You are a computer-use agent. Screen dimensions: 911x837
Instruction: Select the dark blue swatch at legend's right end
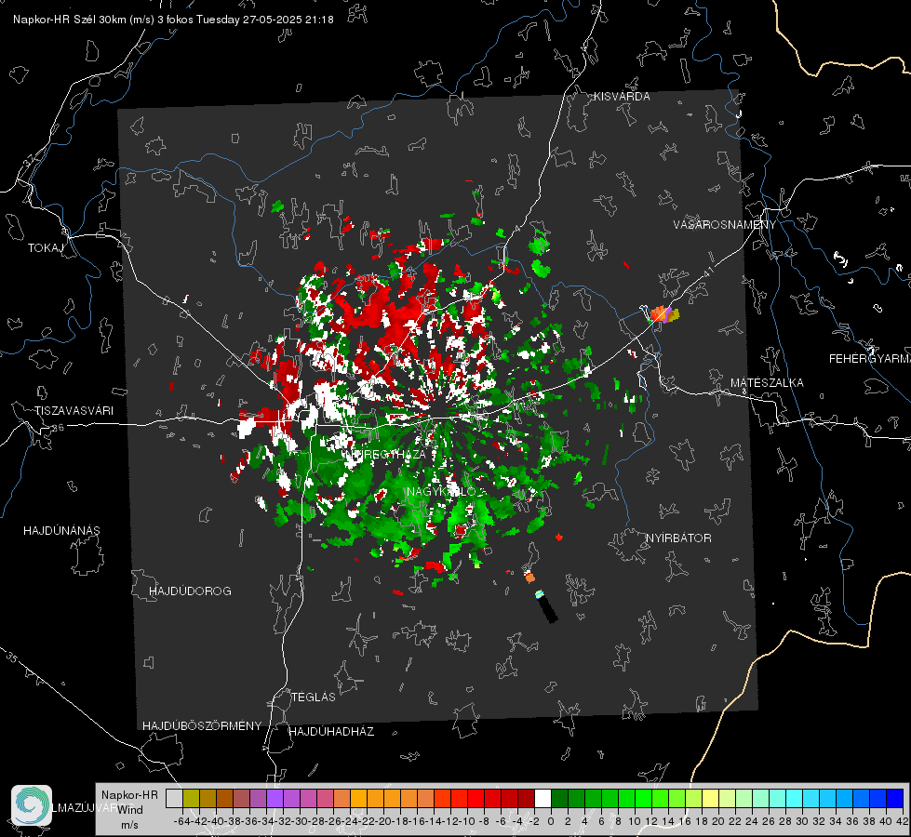[895, 798]
